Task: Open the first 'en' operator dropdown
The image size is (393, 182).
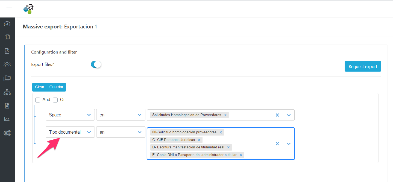Action: [x=140, y=115]
